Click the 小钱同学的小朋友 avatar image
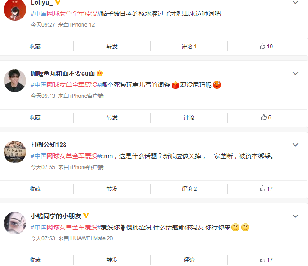 pos(15,223)
